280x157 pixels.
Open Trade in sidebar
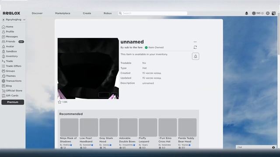[x=7, y=61]
